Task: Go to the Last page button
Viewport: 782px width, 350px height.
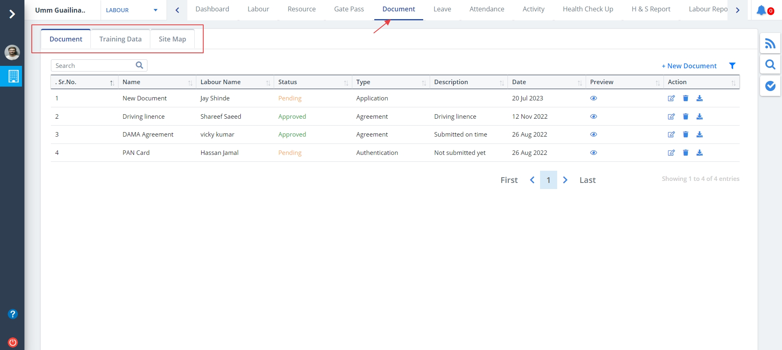Action: click(x=587, y=180)
